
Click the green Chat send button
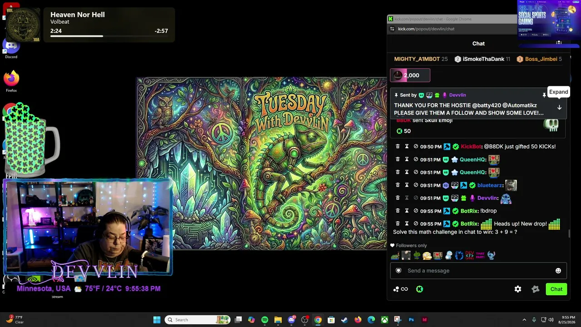click(556, 289)
